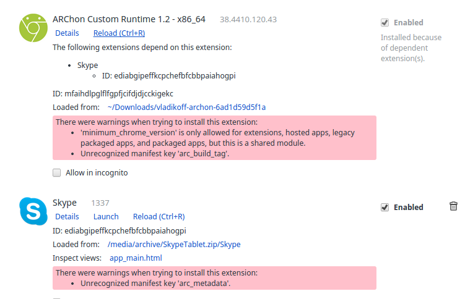Launch the Skype app

[106, 216]
